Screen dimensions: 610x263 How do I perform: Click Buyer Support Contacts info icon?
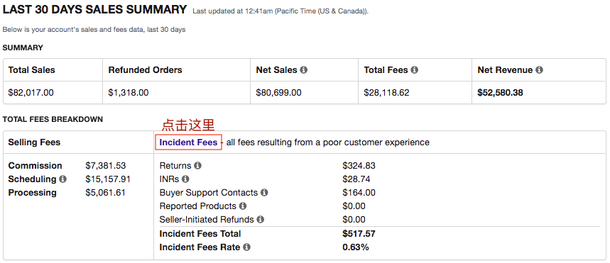[264, 192]
